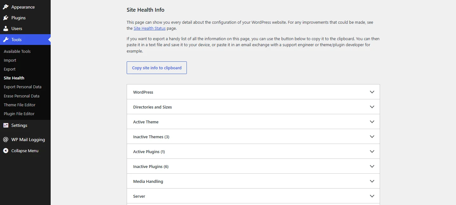Open the Users menu
The height and width of the screenshot is (205, 456).
(25, 28)
